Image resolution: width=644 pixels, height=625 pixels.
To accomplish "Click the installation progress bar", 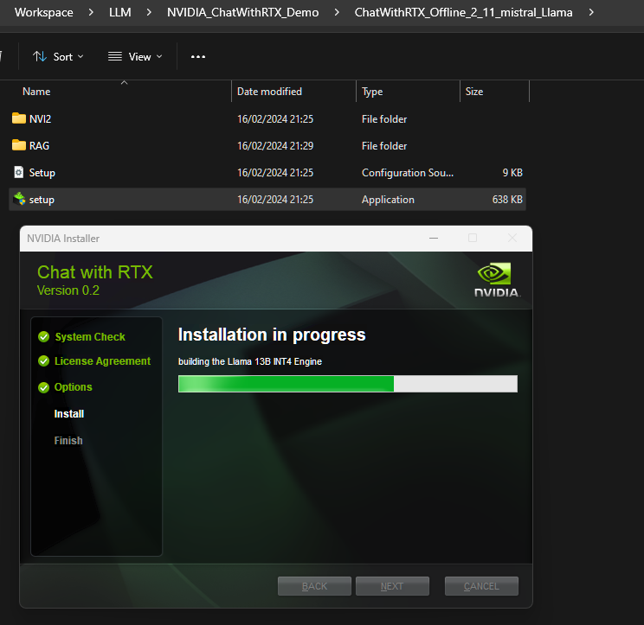I will coord(348,384).
